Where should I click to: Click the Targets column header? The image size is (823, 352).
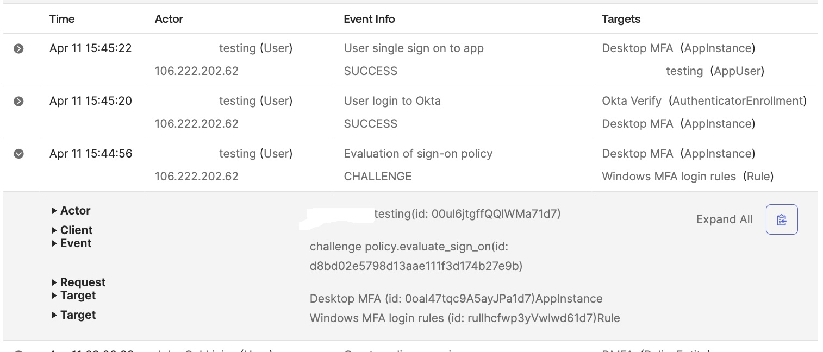coord(621,19)
